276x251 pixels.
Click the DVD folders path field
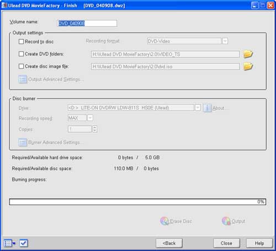(165, 54)
